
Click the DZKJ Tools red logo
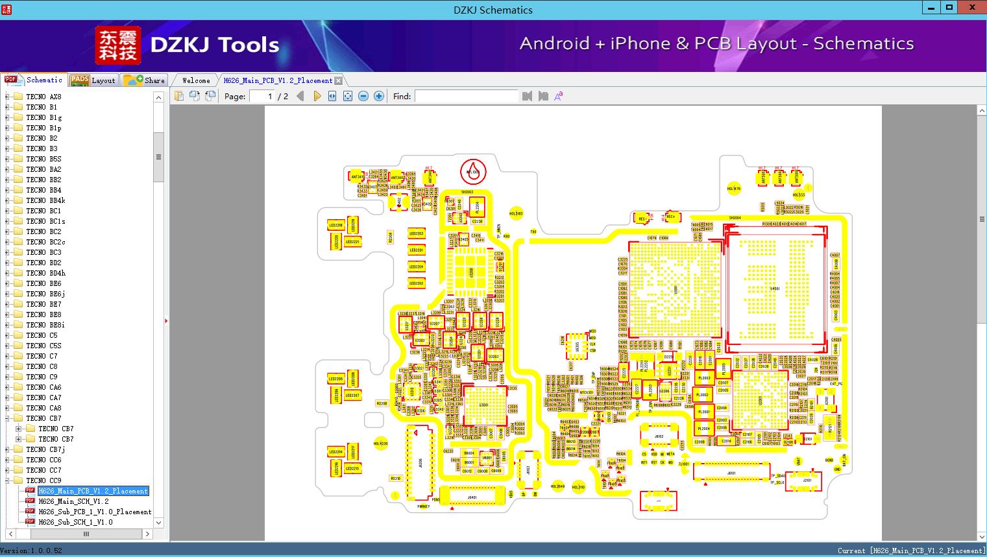tap(117, 45)
